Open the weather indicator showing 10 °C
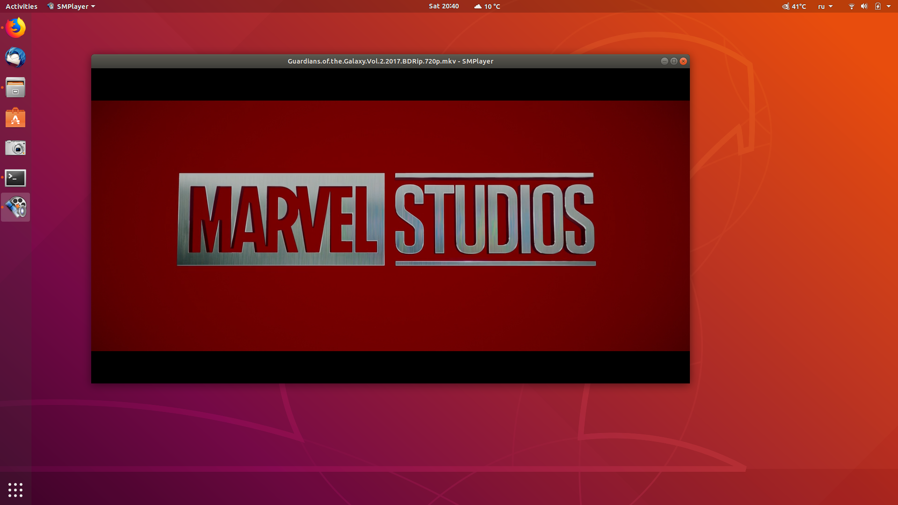 [x=487, y=6]
